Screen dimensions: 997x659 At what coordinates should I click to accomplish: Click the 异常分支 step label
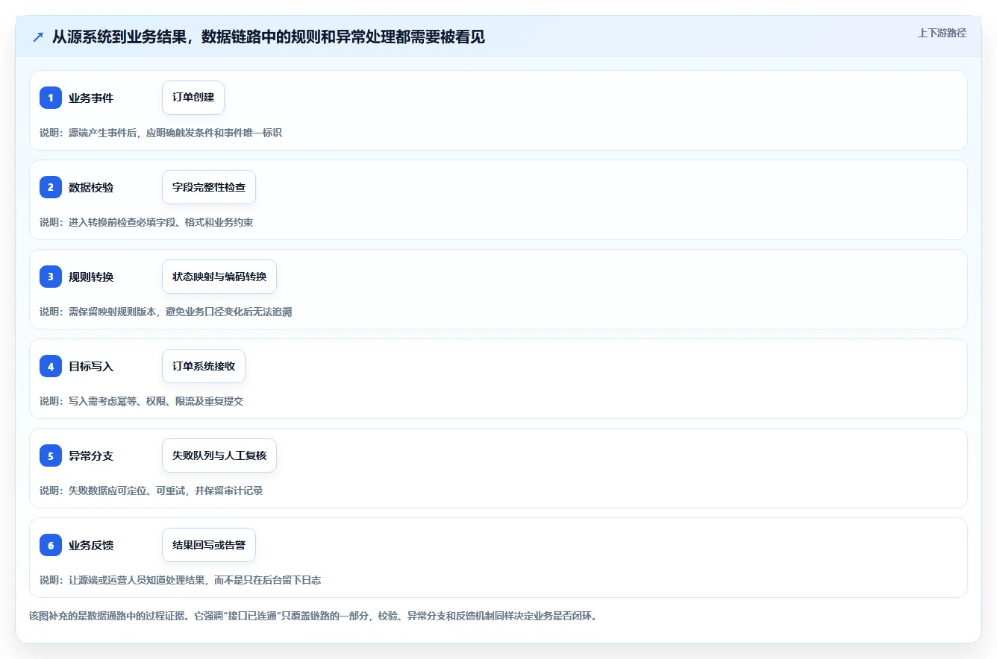point(91,455)
